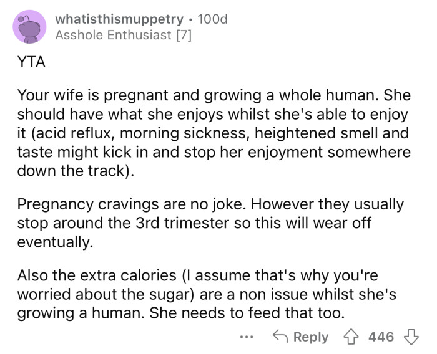The image size is (437, 354).
Task: Click the 100d comment timestamp
Action: [213, 19]
